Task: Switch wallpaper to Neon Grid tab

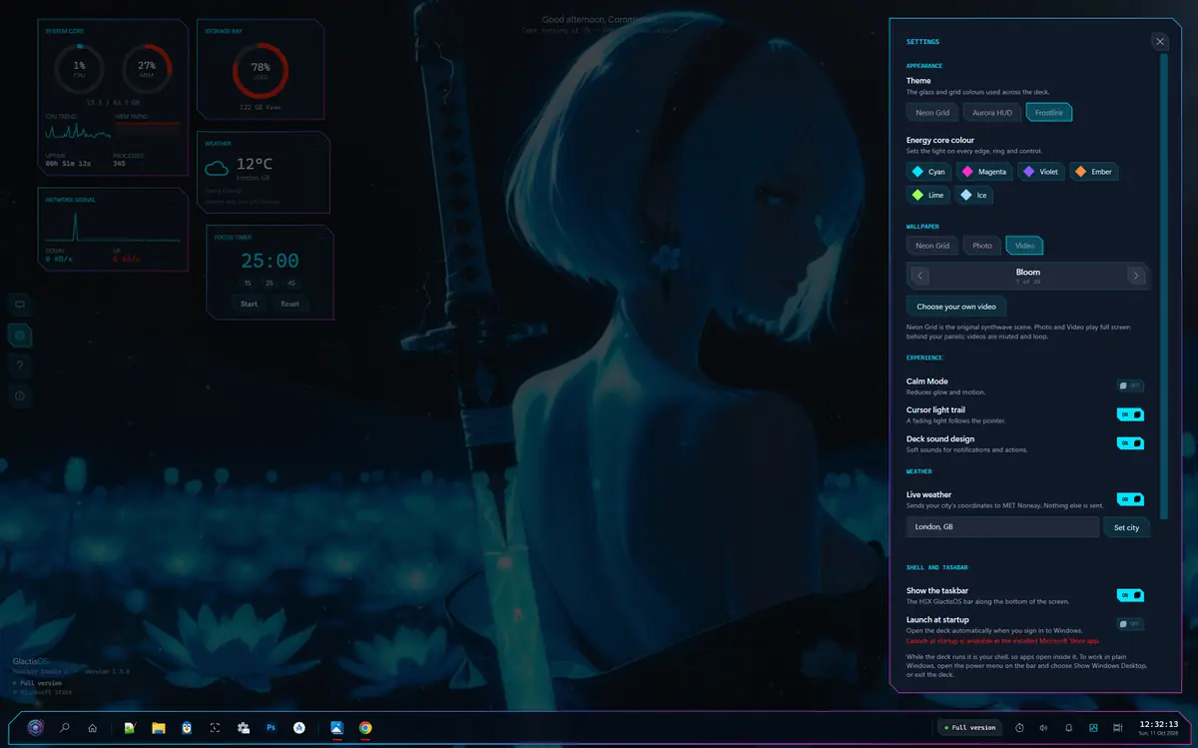Action: tap(932, 246)
